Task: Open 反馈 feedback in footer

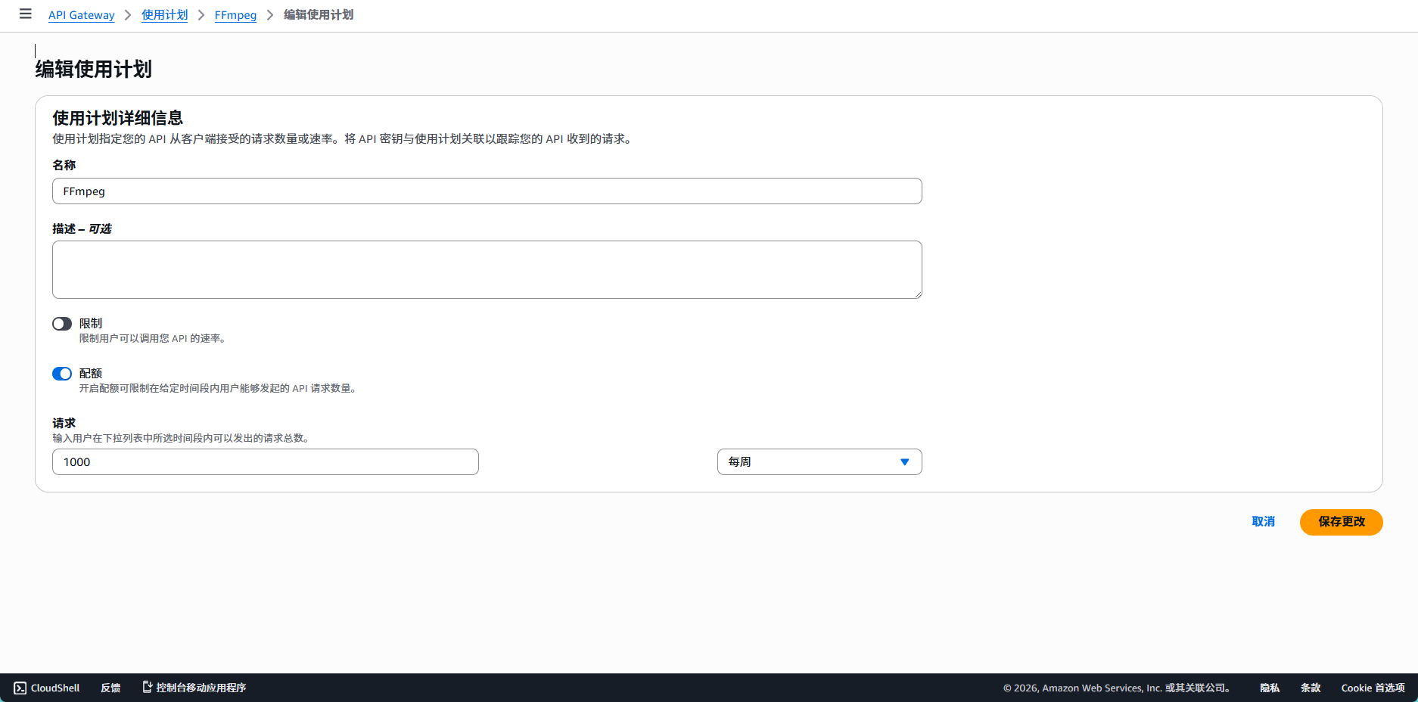Action: click(110, 688)
